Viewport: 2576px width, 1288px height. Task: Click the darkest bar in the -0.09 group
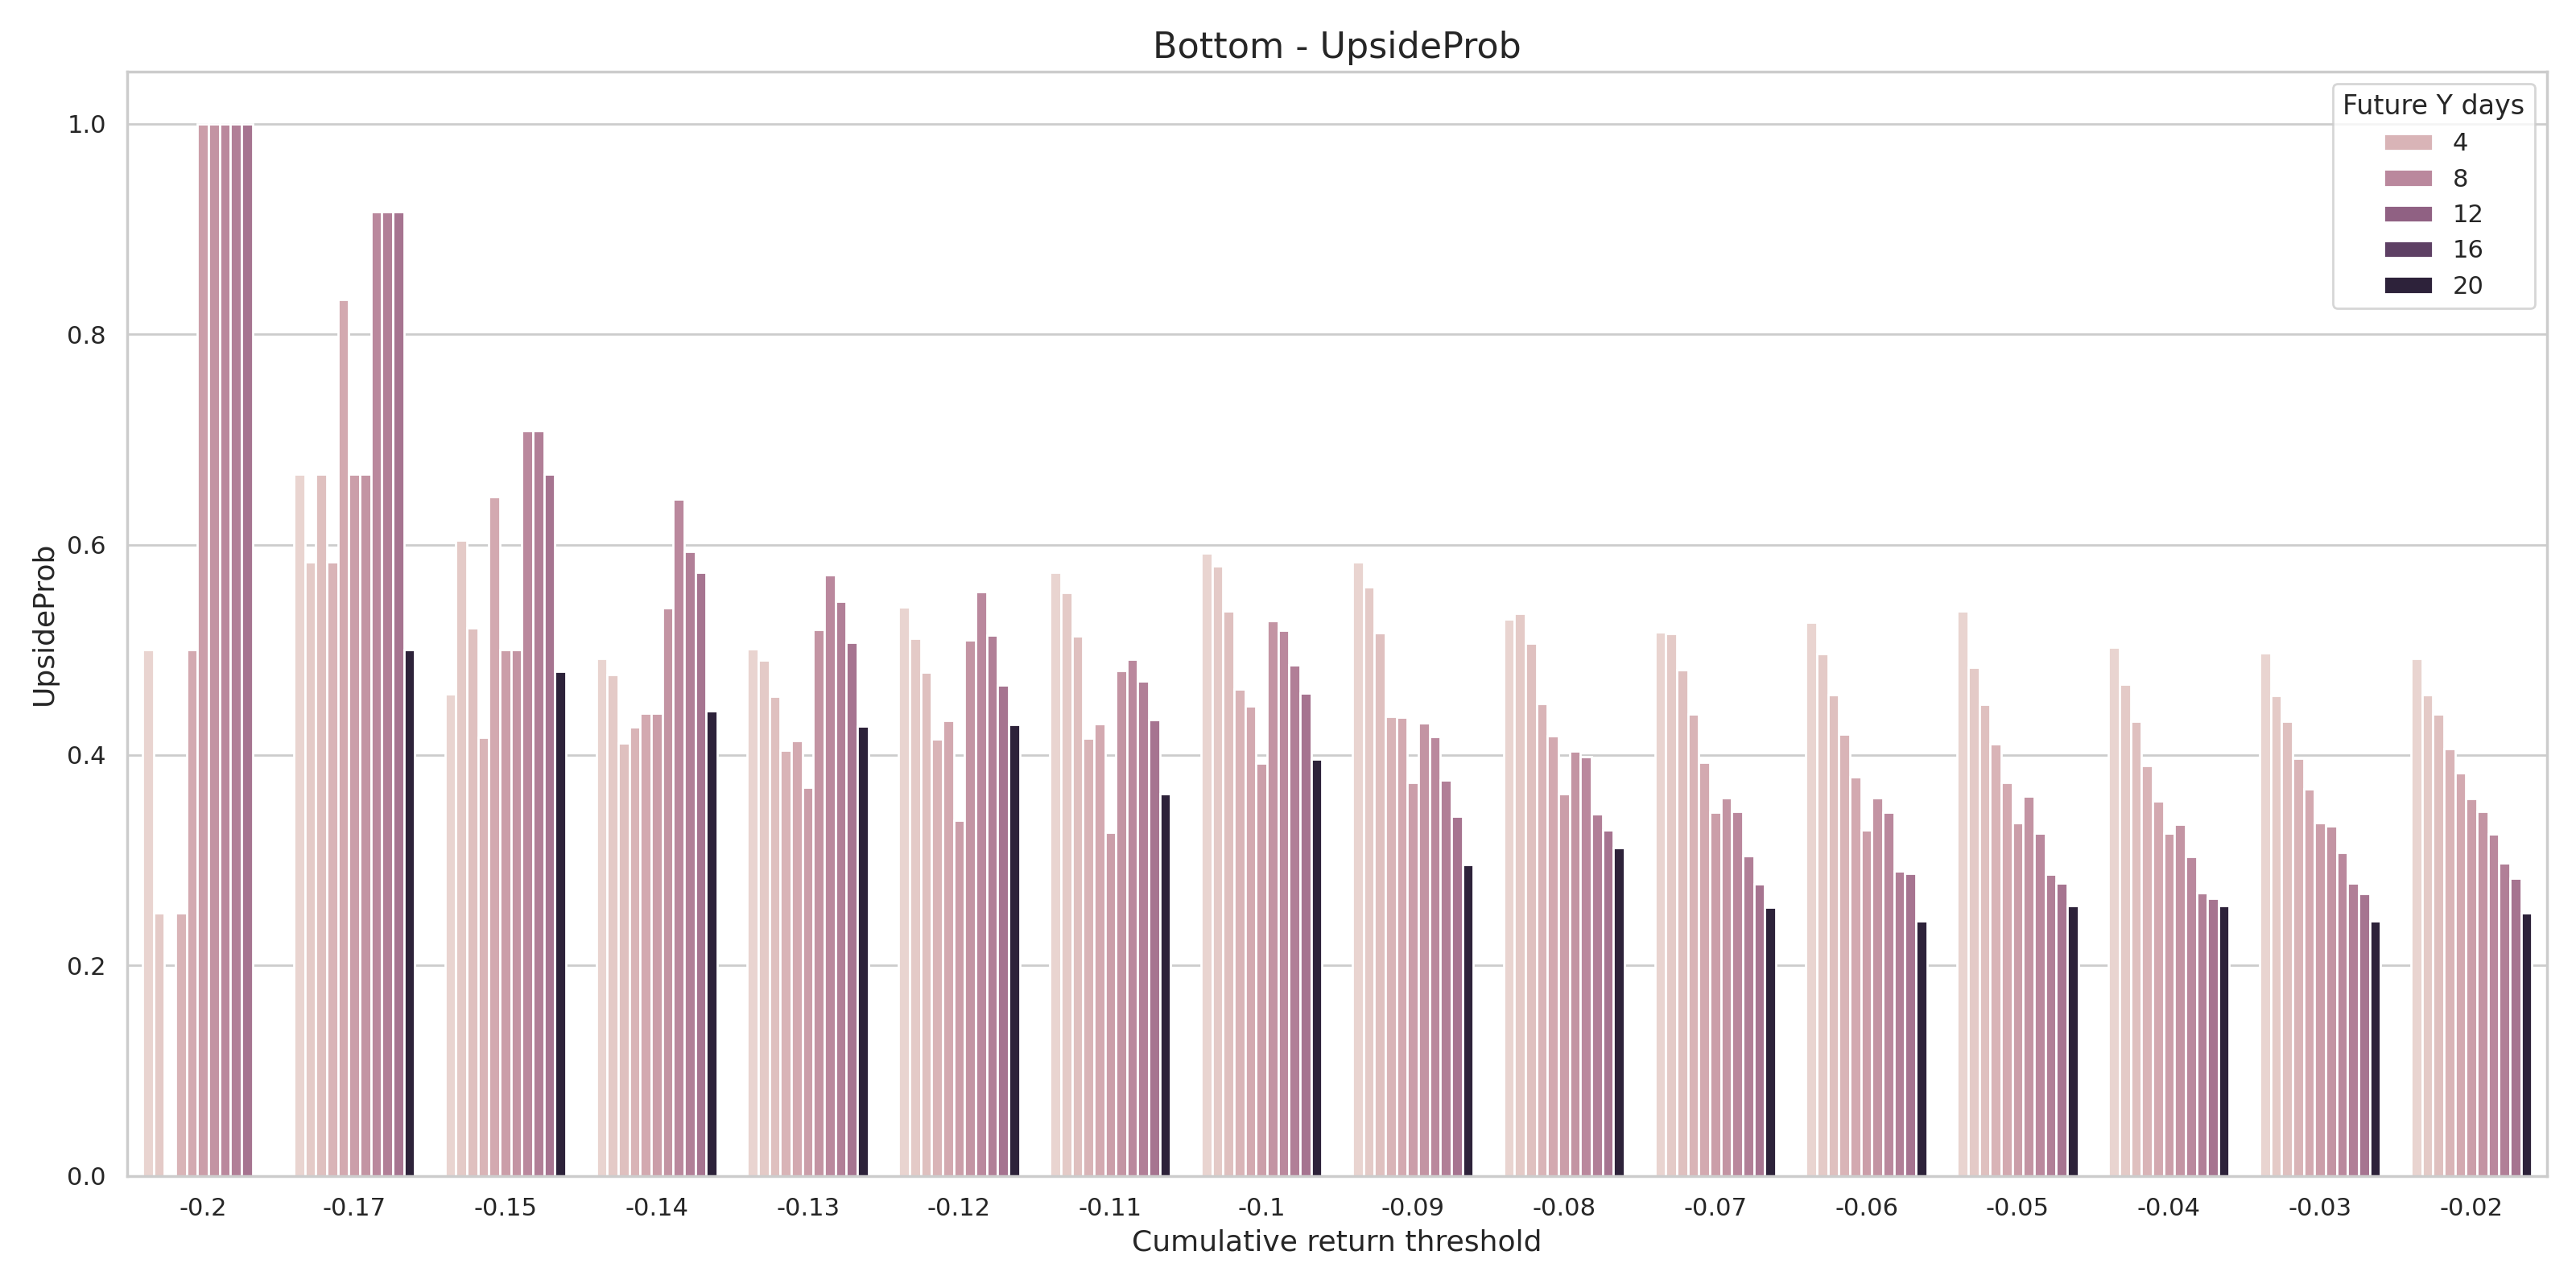[x=1468, y=1020]
